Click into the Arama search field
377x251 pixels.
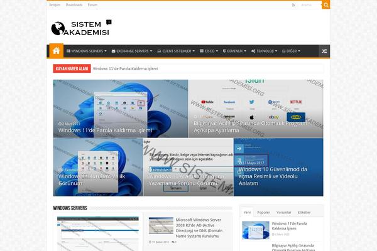tap(310, 5)
